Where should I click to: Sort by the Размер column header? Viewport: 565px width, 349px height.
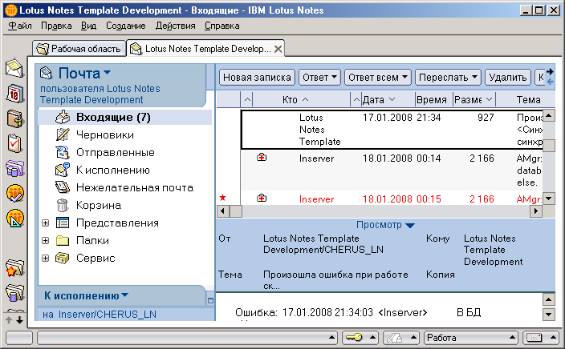pyautogui.click(x=474, y=99)
